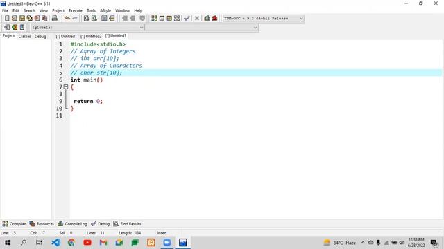Click the Replace magnifier icon
This screenshot has width=444, height=249.
click(x=94, y=19)
